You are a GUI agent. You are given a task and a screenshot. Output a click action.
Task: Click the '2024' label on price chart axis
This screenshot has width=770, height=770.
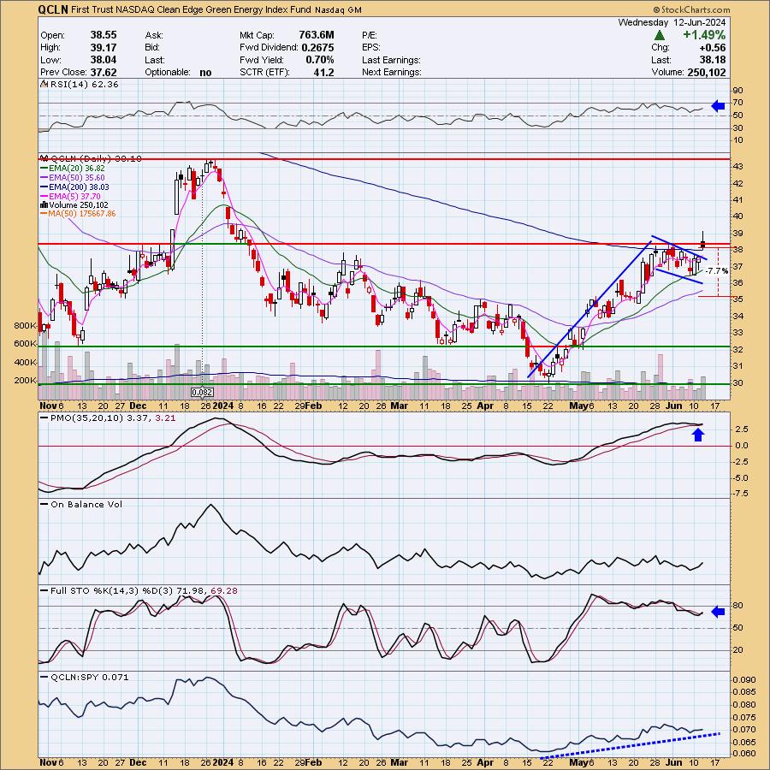[224, 406]
